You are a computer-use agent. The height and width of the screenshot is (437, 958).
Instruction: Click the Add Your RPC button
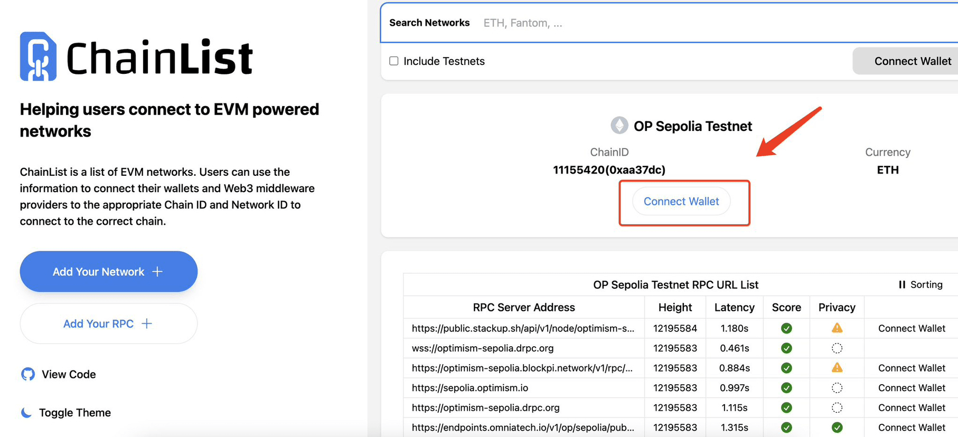109,324
